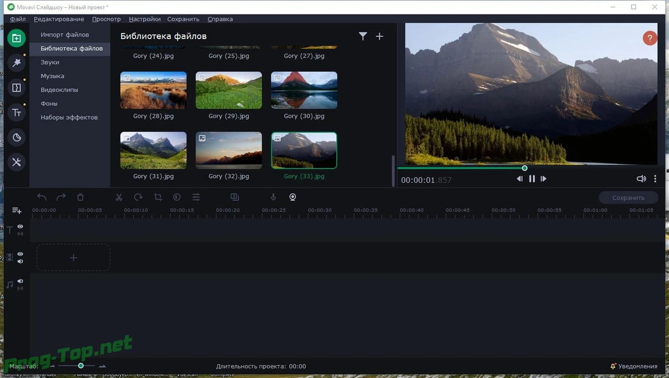Open the player three-dot options menu

click(x=655, y=179)
